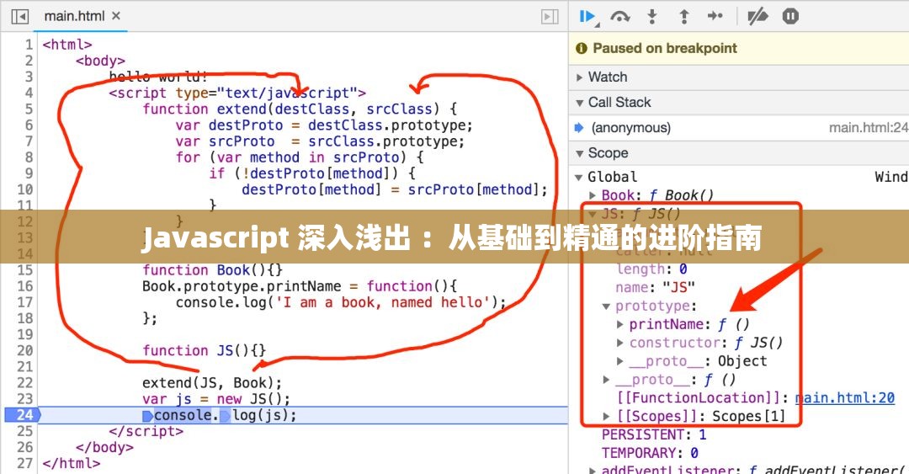Step over next function call
909x474 pixels.
pos(620,16)
